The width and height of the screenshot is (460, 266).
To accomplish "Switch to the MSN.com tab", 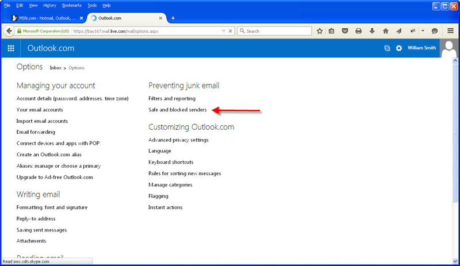I will click(47, 18).
